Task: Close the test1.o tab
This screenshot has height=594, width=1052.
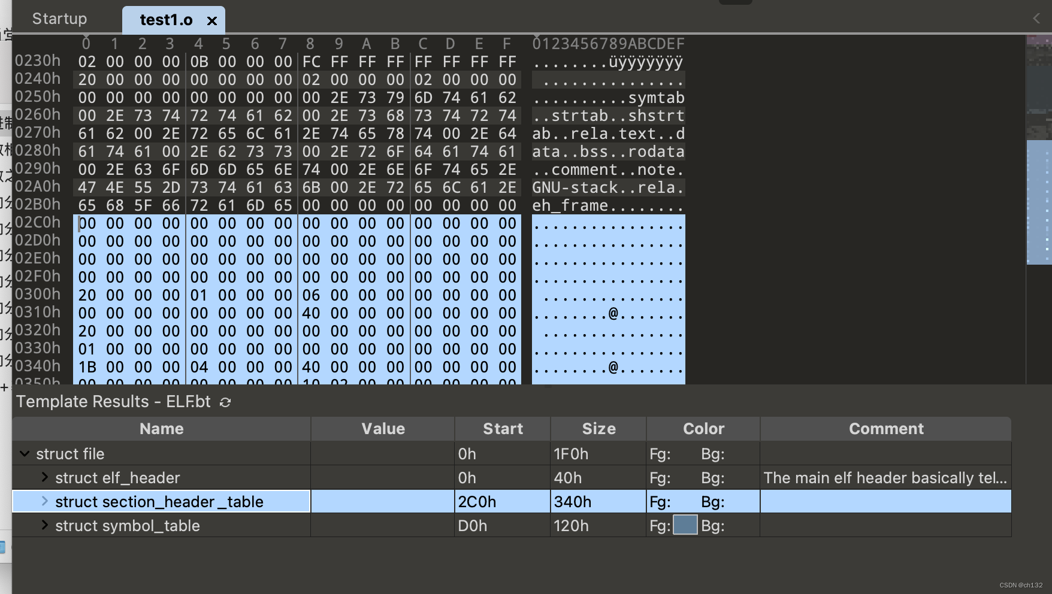Action: coord(211,21)
